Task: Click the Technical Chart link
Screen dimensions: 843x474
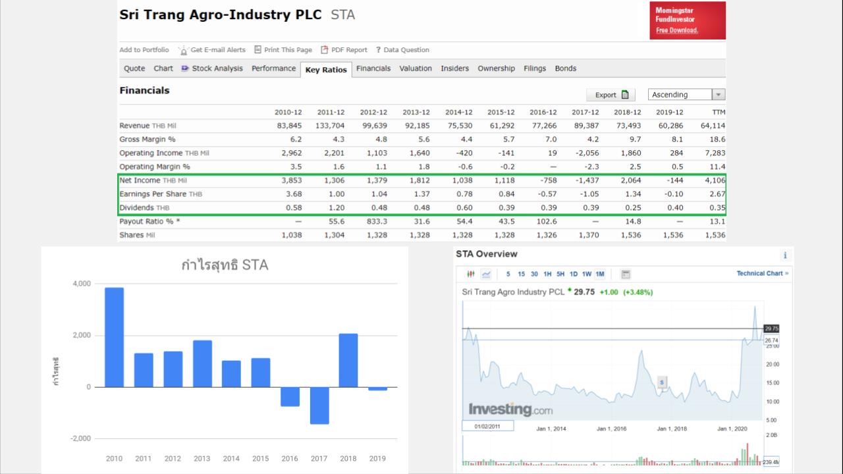Action: click(762, 273)
